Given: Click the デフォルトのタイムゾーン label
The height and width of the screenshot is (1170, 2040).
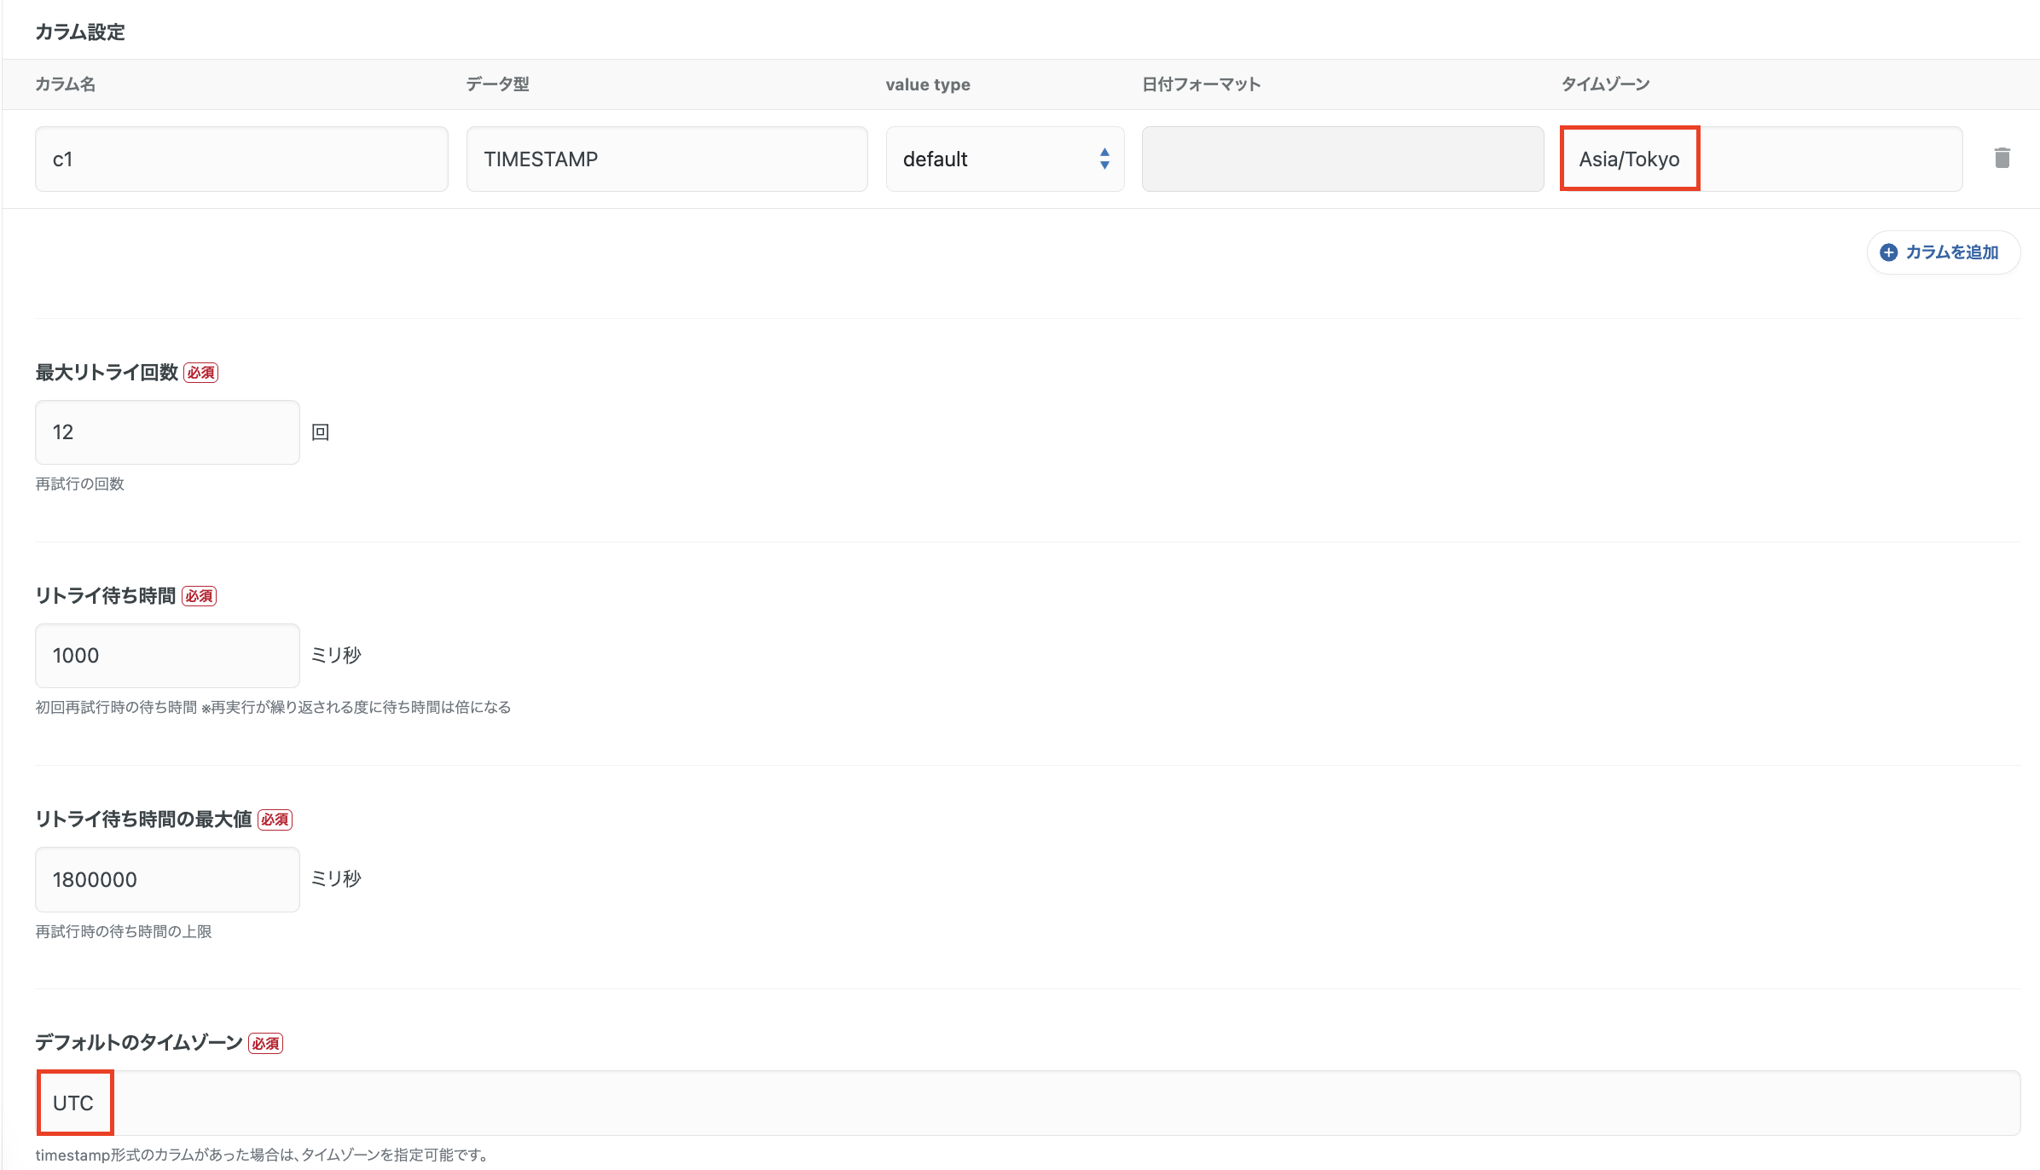Looking at the screenshot, I should [139, 1043].
